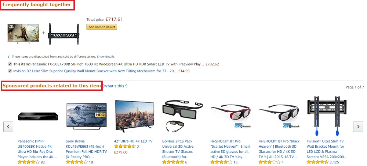Open Panasonic DMP-UB400EBK Blu-Ray player link

(x=38, y=146)
